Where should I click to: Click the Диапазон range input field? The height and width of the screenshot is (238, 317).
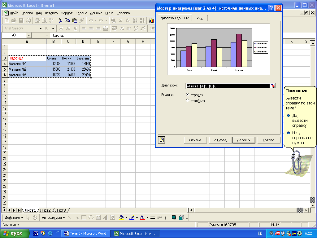click(228, 86)
